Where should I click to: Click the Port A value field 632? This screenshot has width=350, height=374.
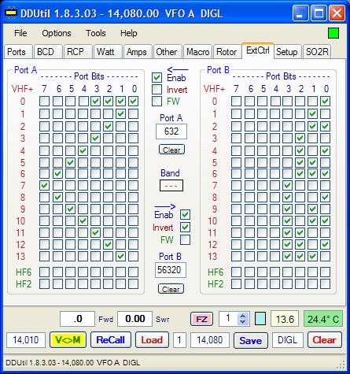pyautogui.click(x=171, y=131)
